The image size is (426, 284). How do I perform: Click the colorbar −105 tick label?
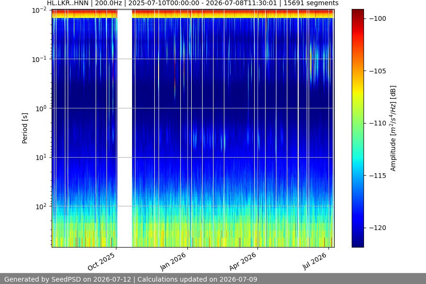(378, 71)
